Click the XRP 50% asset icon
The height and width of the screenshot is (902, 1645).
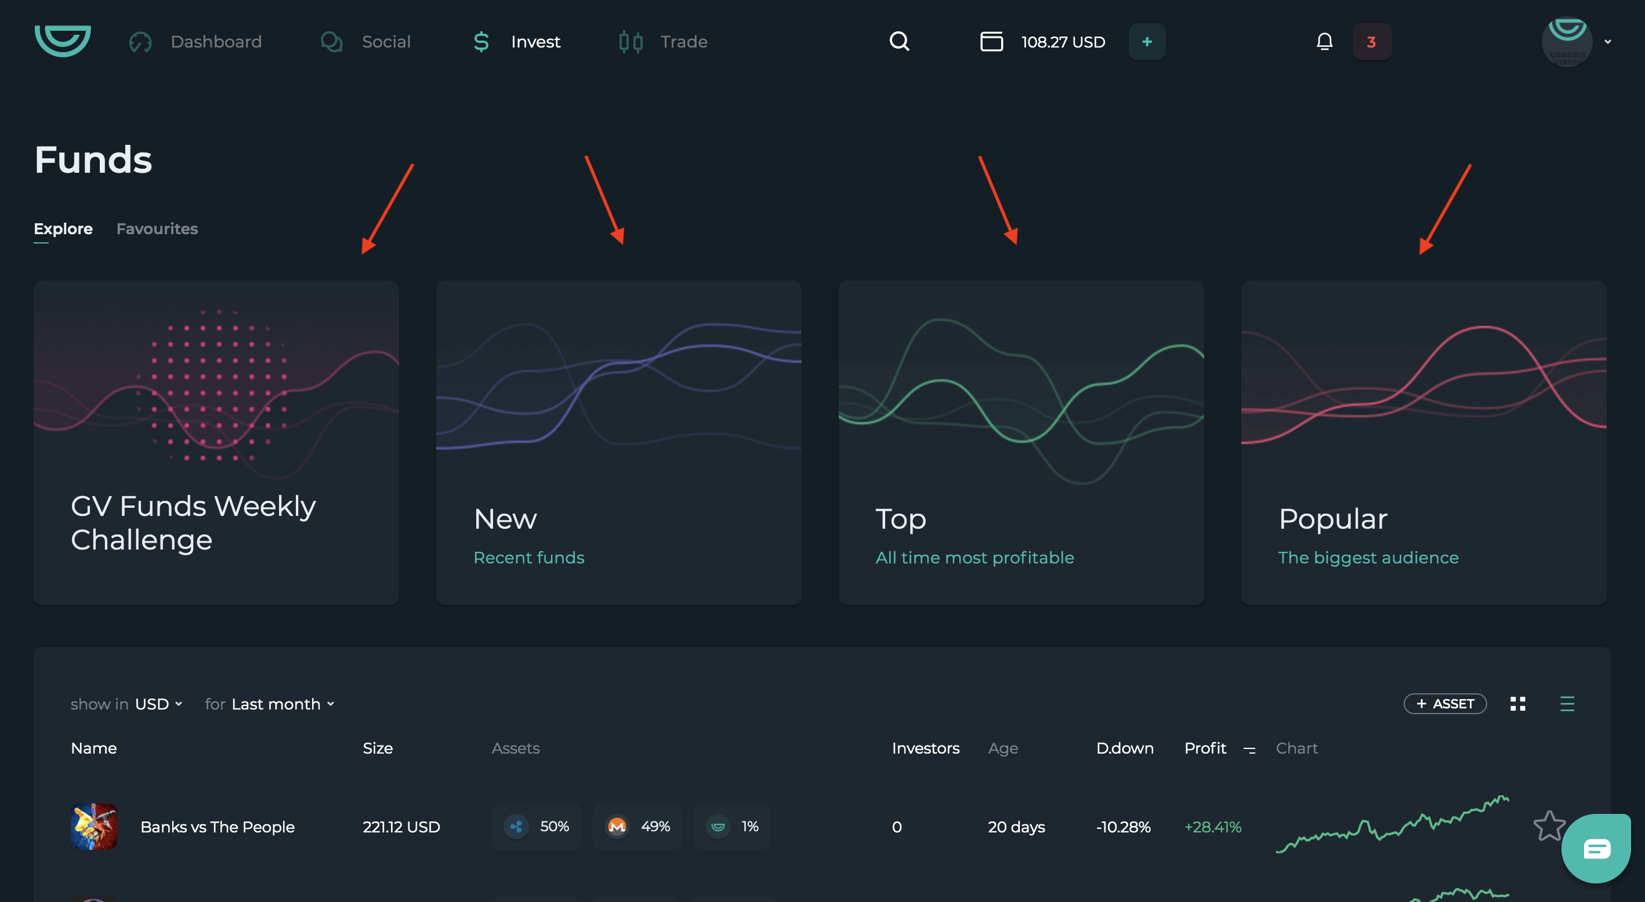516,827
